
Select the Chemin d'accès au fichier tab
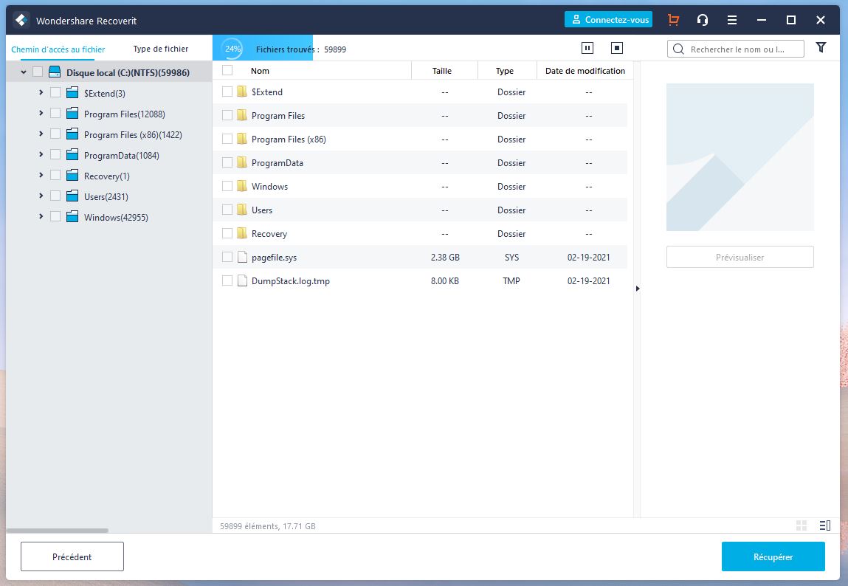tap(58, 49)
